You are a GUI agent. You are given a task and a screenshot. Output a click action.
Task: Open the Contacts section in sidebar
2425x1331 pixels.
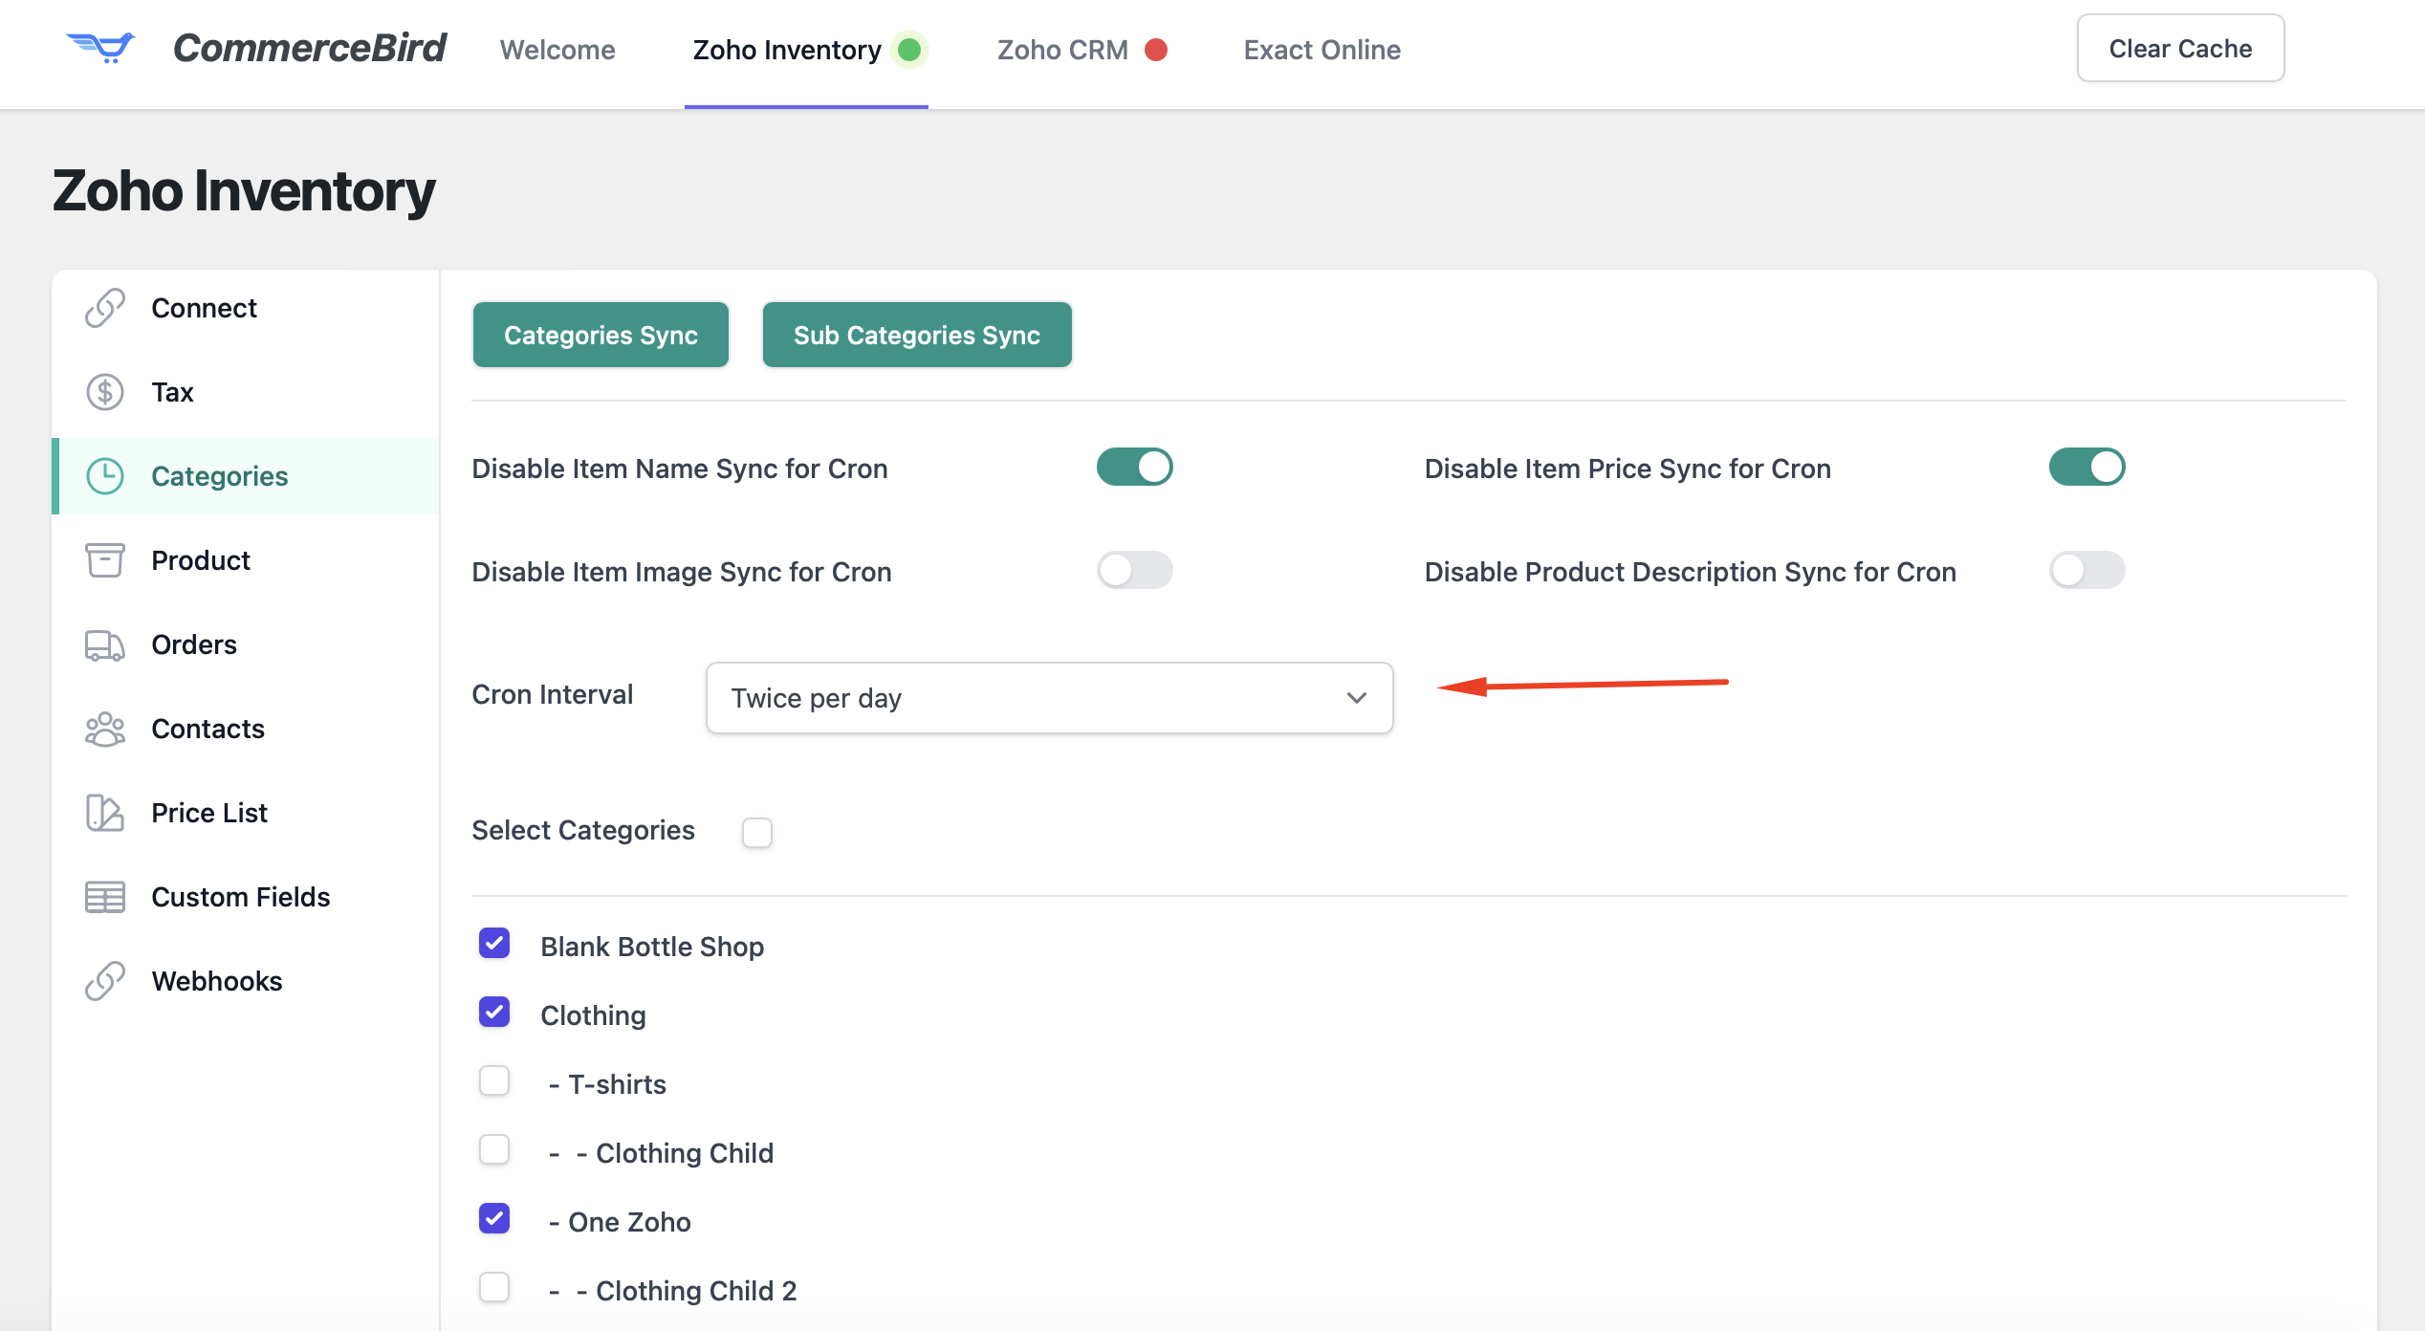coord(246,729)
